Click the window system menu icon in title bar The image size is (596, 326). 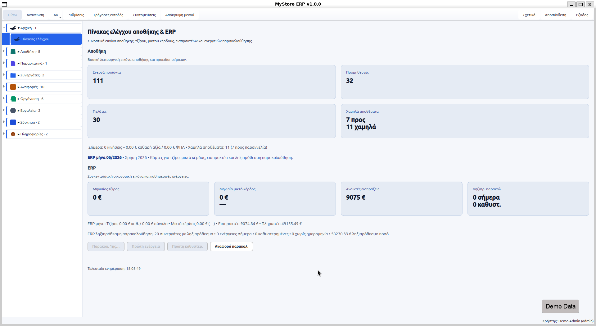(4, 4)
